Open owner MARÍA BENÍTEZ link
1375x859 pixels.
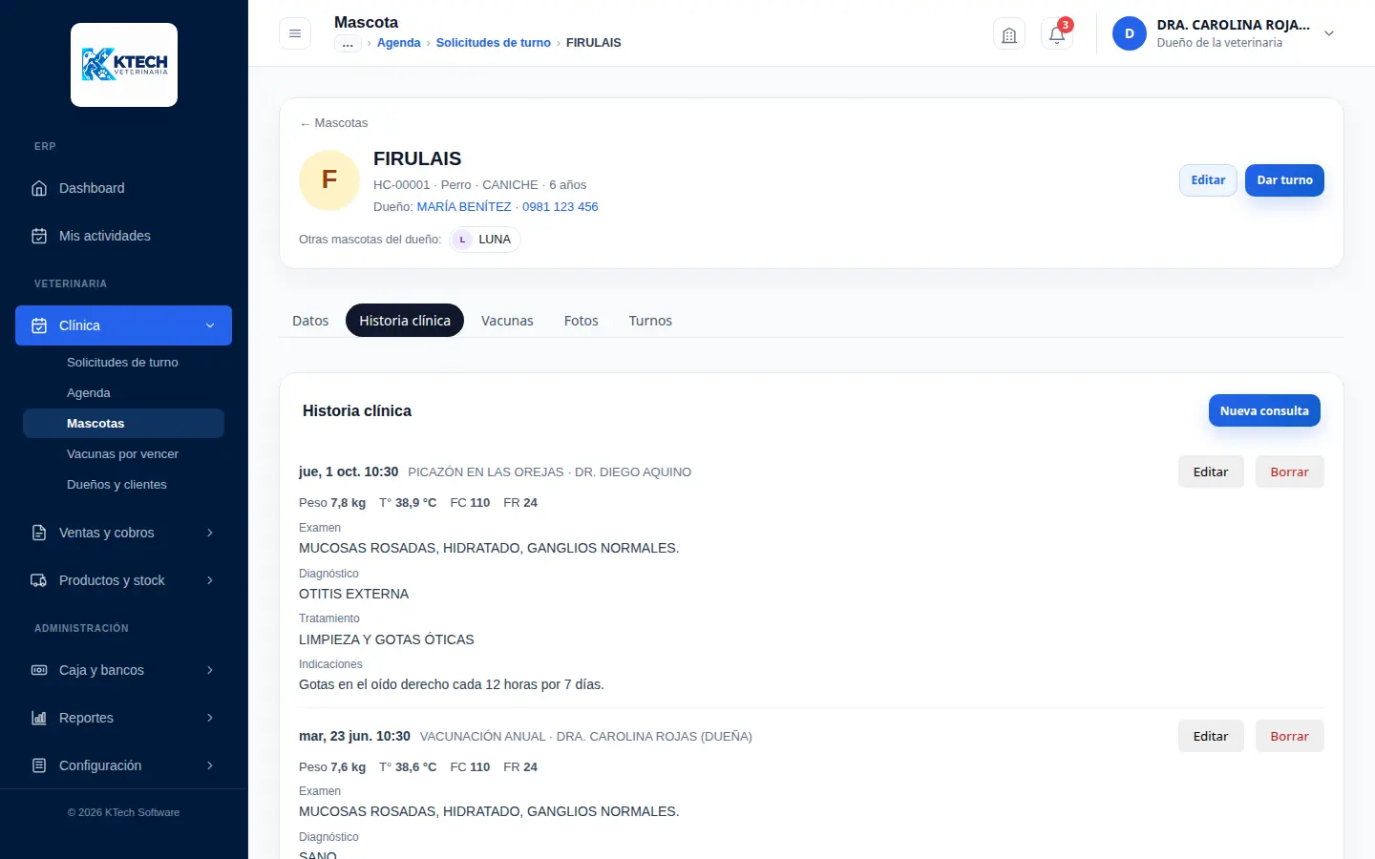[464, 206]
